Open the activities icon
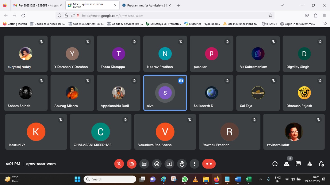Viewport: 330px width, 185px height. [x=310, y=164]
